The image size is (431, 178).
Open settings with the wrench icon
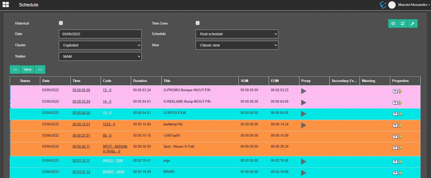coord(413,23)
